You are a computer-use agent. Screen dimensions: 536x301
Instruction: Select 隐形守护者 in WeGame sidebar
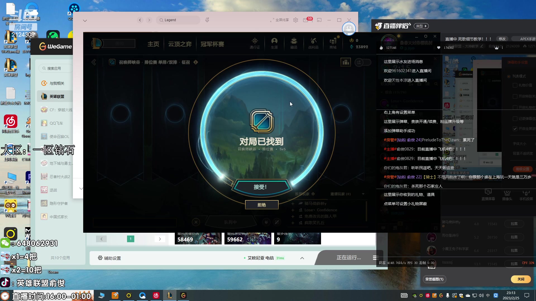55,203
